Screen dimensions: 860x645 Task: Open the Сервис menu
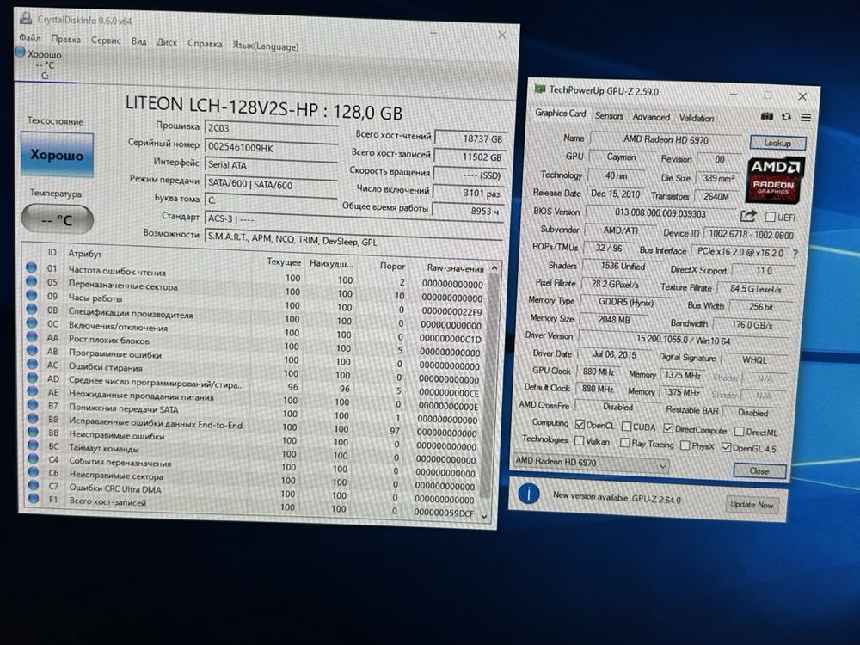click(106, 40)
